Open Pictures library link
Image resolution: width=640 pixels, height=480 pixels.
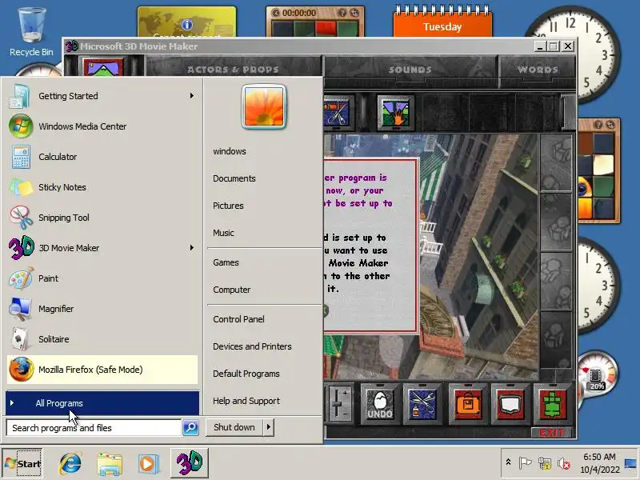[228, 206]
